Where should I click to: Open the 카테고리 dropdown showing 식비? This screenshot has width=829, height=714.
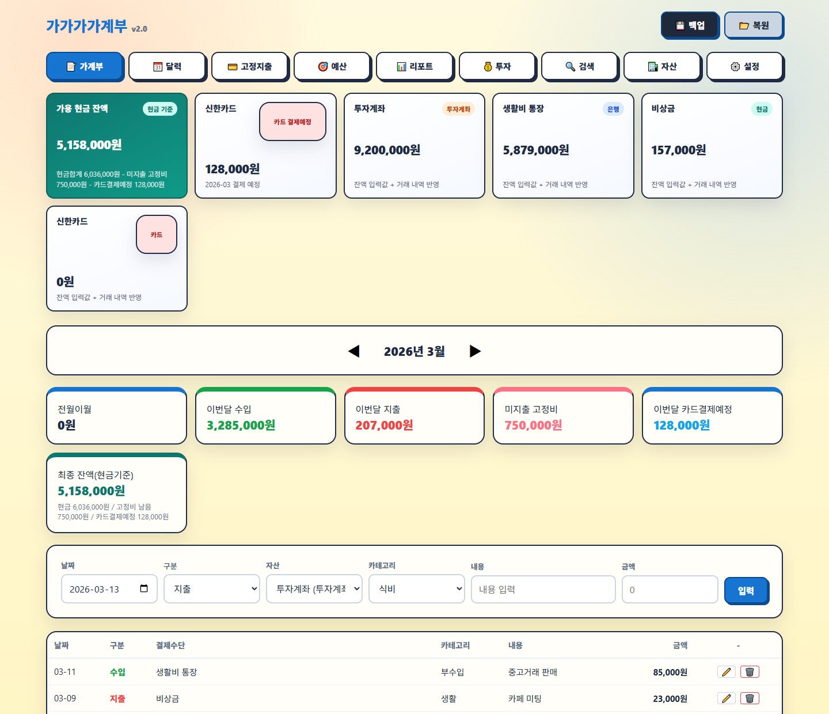coord(416,589)
